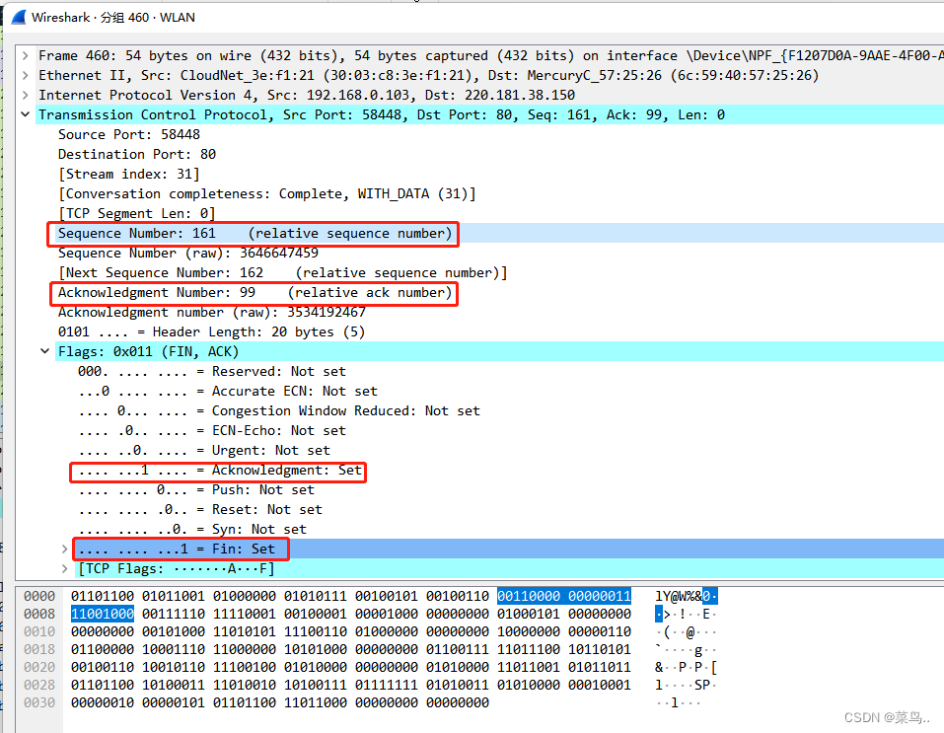This screenshot has width=944, height=733.
Task: Select the Destination Port: 80 field
Action: [x=143, y=154]
